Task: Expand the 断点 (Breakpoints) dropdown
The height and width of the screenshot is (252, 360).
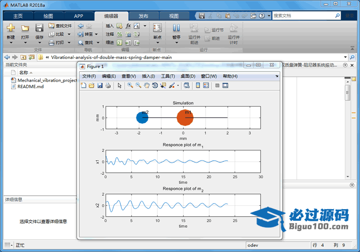Action: [x=158, y=43]
